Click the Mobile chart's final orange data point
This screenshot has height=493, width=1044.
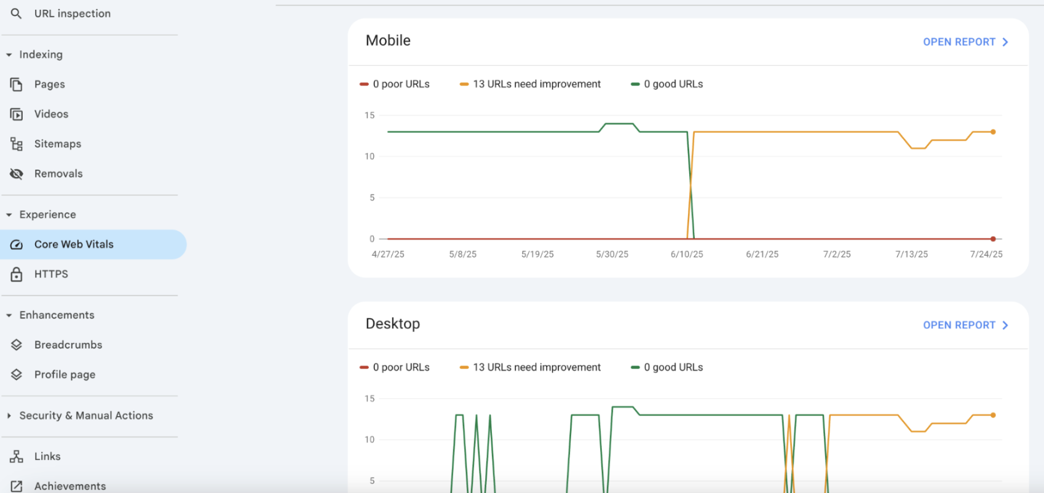click(x=993, y=132)
